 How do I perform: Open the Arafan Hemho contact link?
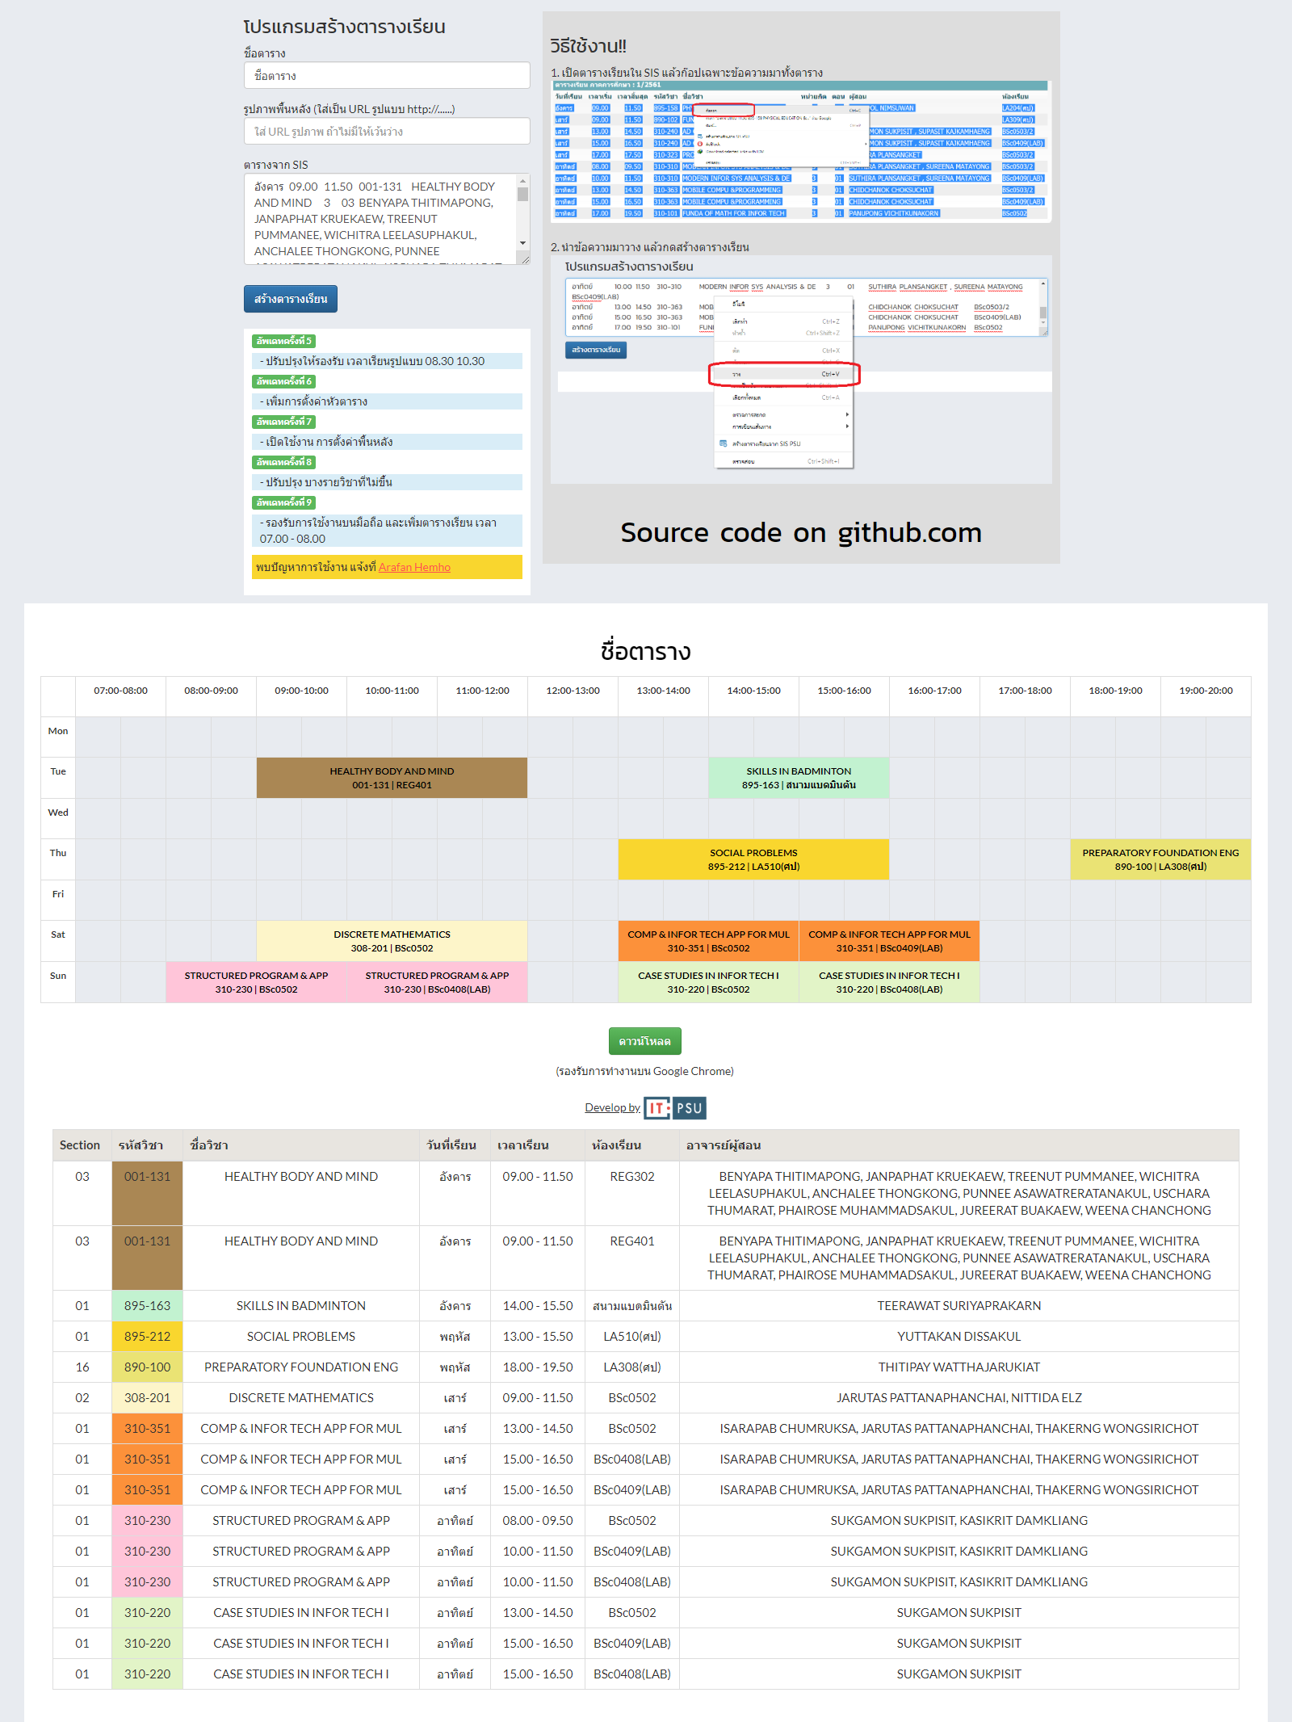click(414, 567)
